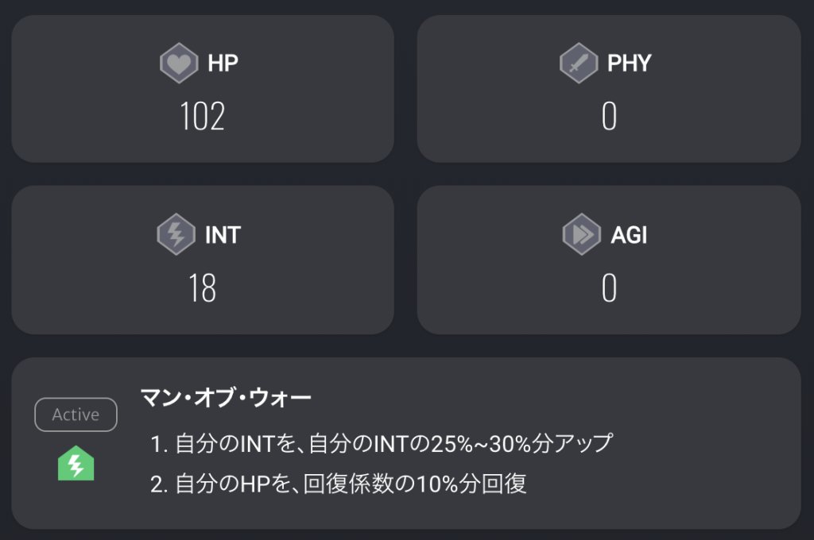Select the INT stat label
This screenshot has width=814, height=540.
(x=223, y=235)
